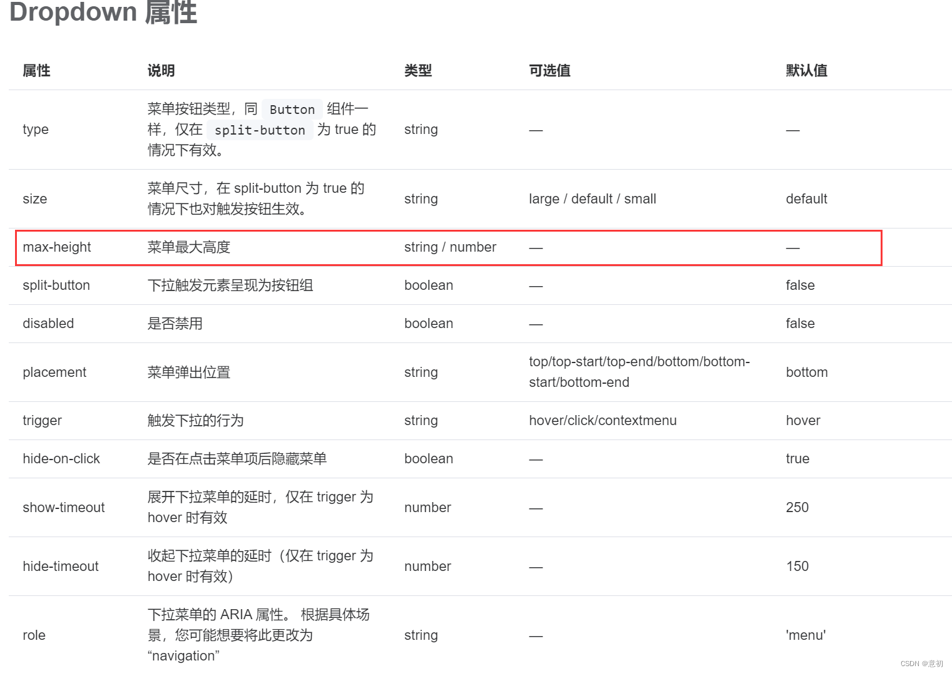This screenshot has width=952, height=673.
Task: Select the size attribute row label
Action: [34, 198]
